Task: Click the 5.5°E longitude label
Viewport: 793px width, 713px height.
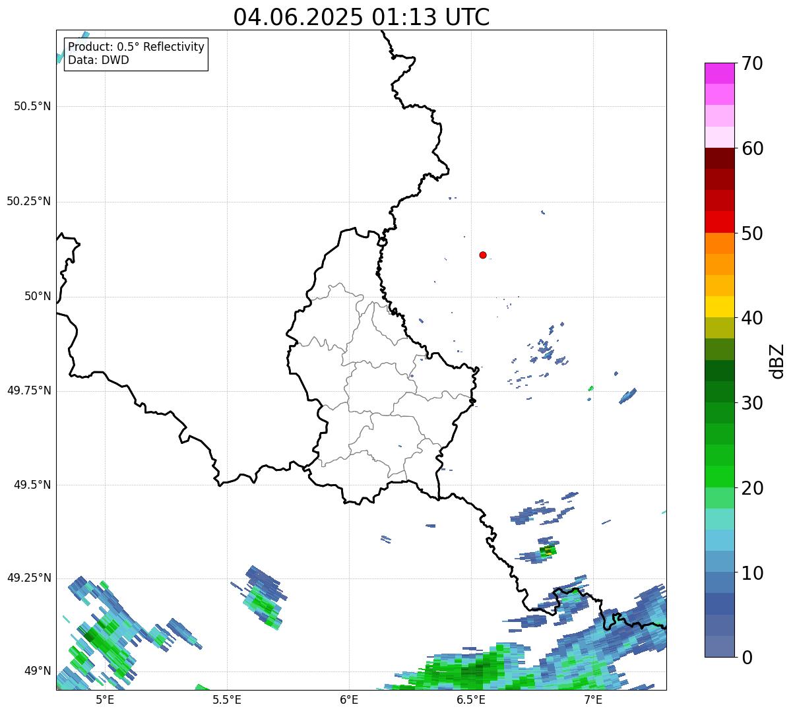Action: (x=227, y=699)
